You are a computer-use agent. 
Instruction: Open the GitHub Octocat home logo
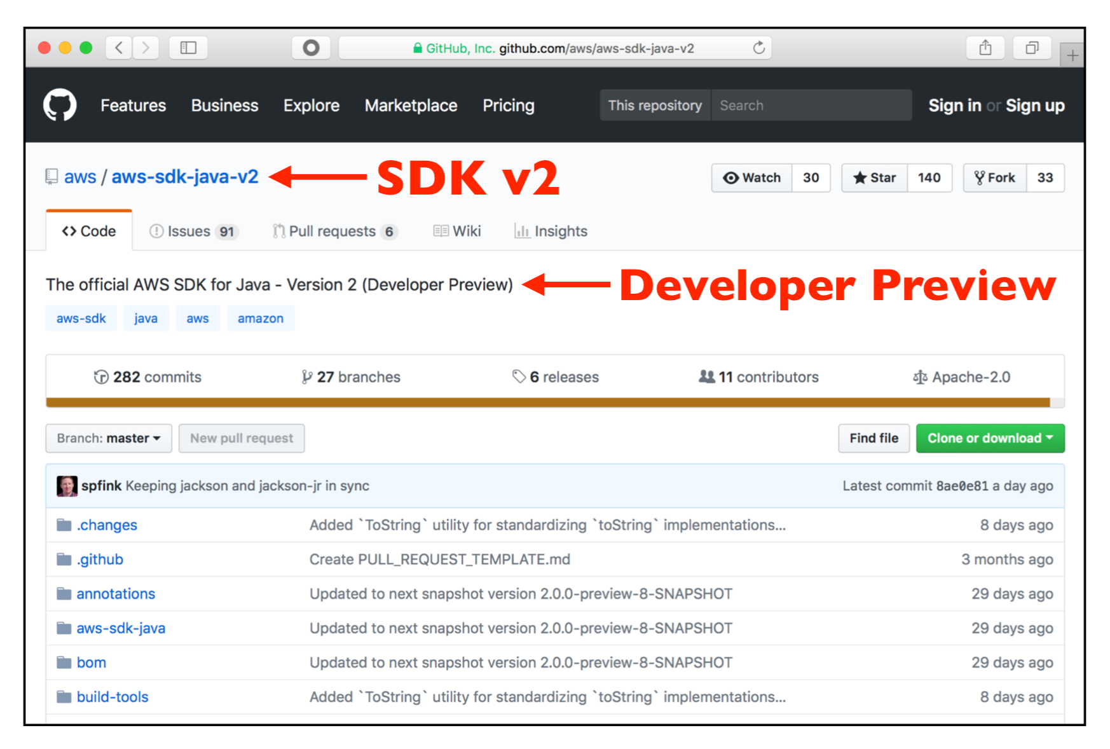(x=60, y=105)
